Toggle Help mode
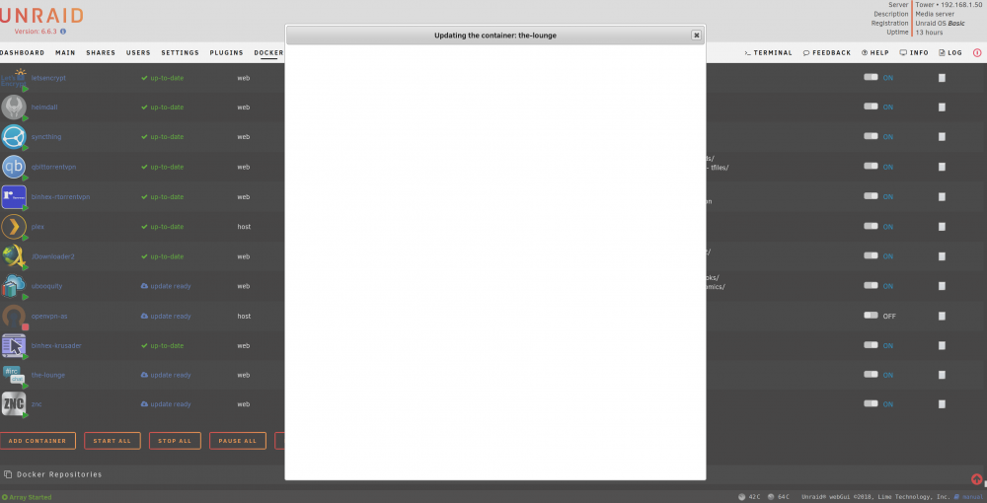Image resolution: width=987 pixels, height=503 pixels. click(x=875, y=53)
